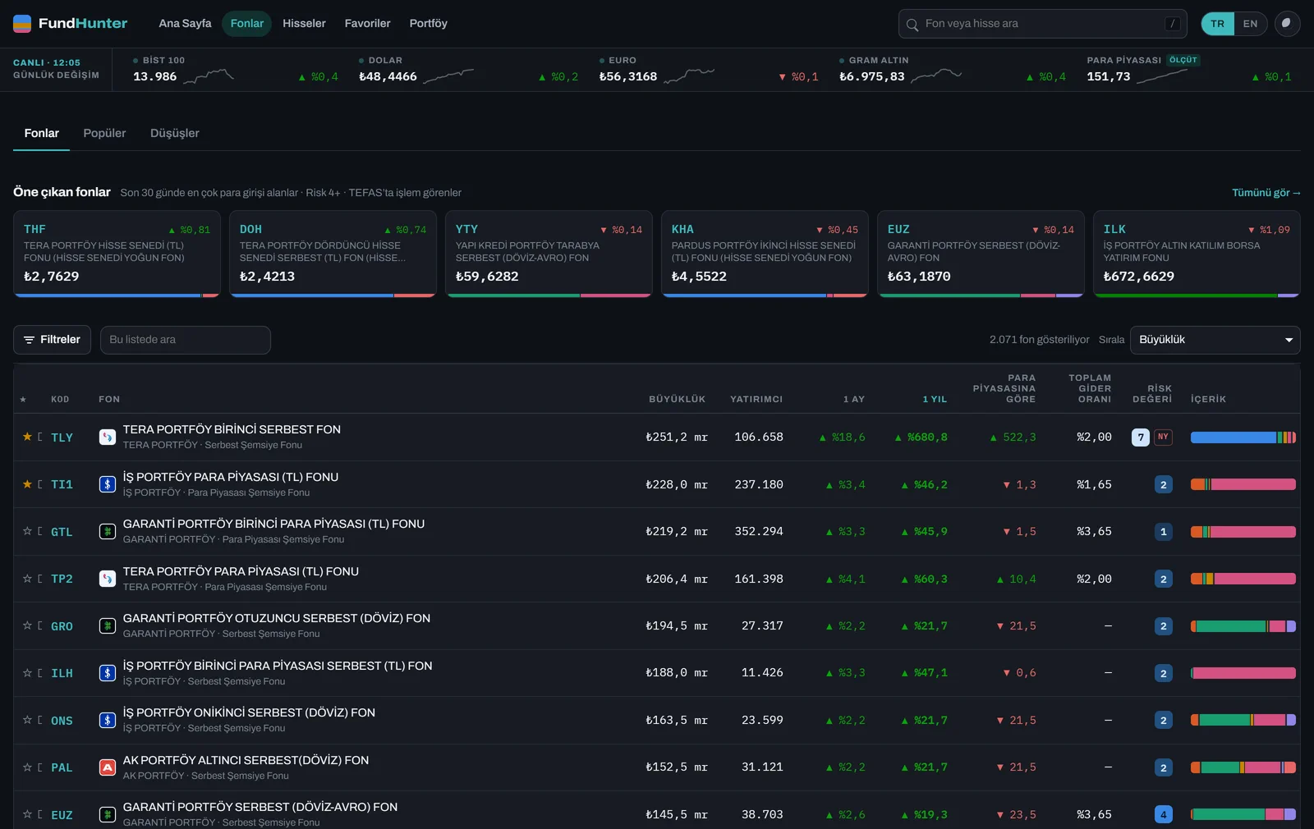Viewport: 1314px width, 829px height.
Task: Click the magnifier icon in the top search box
Action: 912,25
